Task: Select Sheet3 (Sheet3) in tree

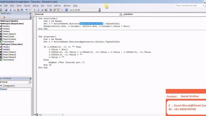Action: (9, 57)
